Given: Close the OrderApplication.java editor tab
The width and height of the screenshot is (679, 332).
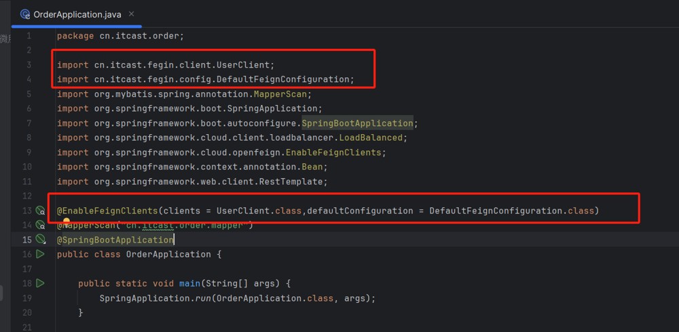Looking at the screenshot, I should click(x=131, y=14).
